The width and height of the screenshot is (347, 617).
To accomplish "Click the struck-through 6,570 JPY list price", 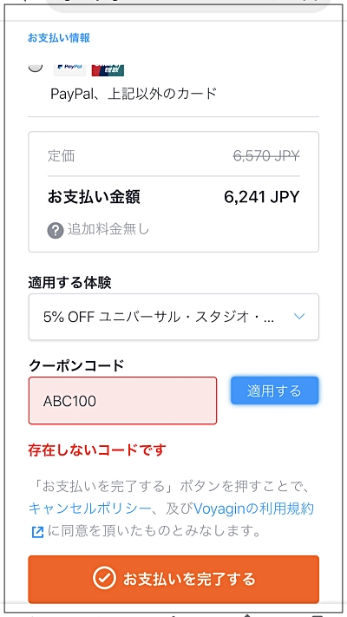I will 266,156.
